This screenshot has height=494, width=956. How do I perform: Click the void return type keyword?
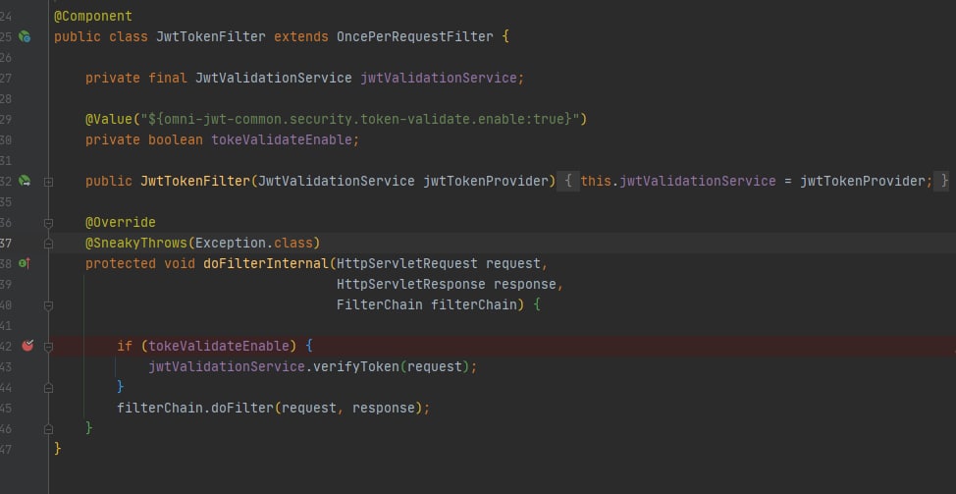pyautogui.click(x=180, y=263)
